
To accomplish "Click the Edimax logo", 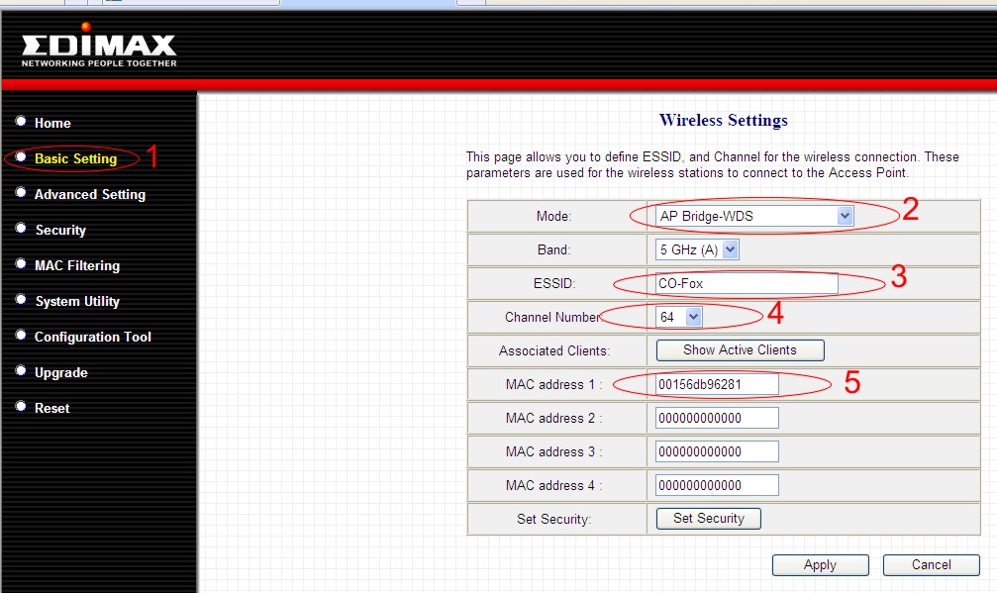I will pos(99,46).
